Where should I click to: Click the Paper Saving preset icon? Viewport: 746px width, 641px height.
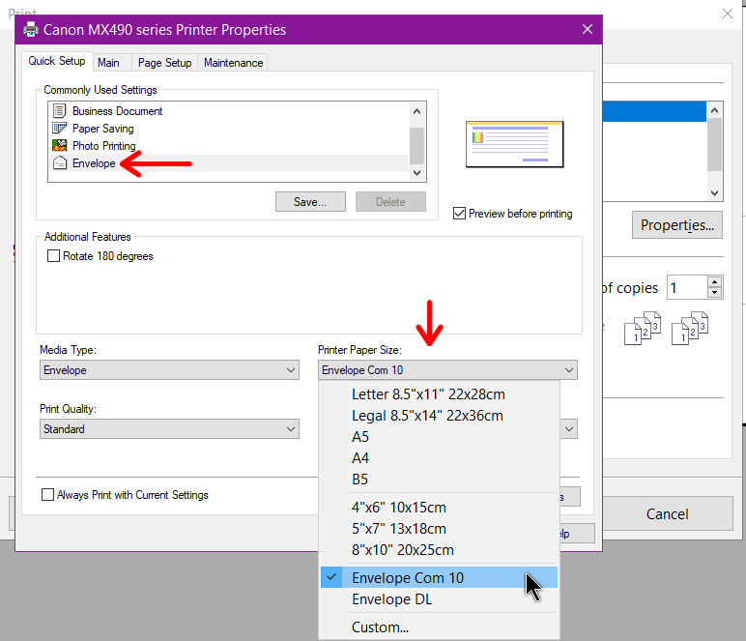pyautogui.click(x=59, y=129)
